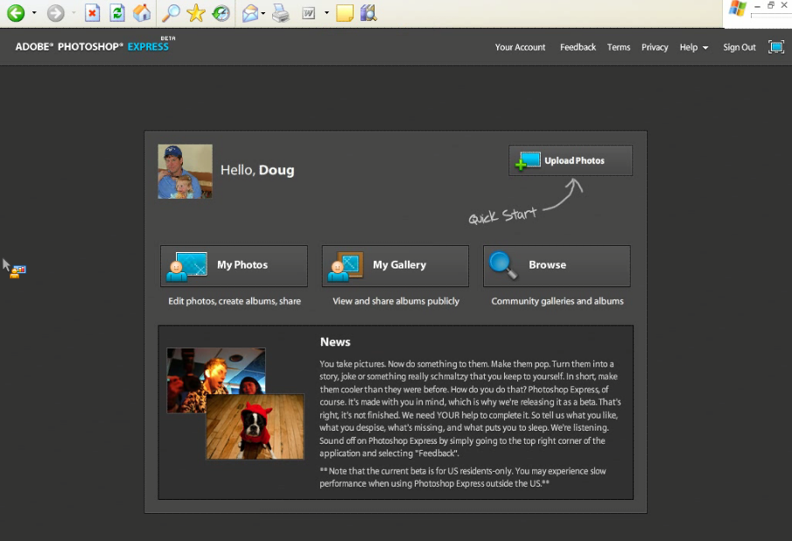
Task: Click 'Community galleries and albums' caption
Action: pyautogui.click(x=557, y=301)
